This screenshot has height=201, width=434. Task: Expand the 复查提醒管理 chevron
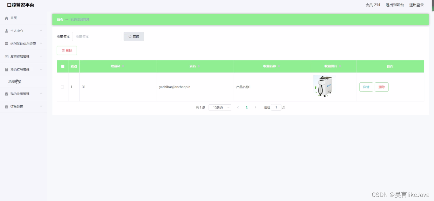pyautogui.click(x=41, y=56)
